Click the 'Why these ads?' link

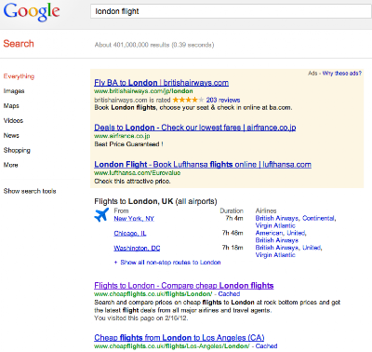pyautogui.click(x=342, y=74)
